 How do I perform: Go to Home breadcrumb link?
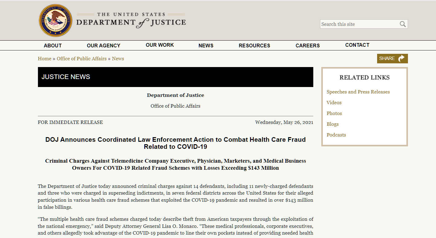pyautogui.click(x=45, y=59)
